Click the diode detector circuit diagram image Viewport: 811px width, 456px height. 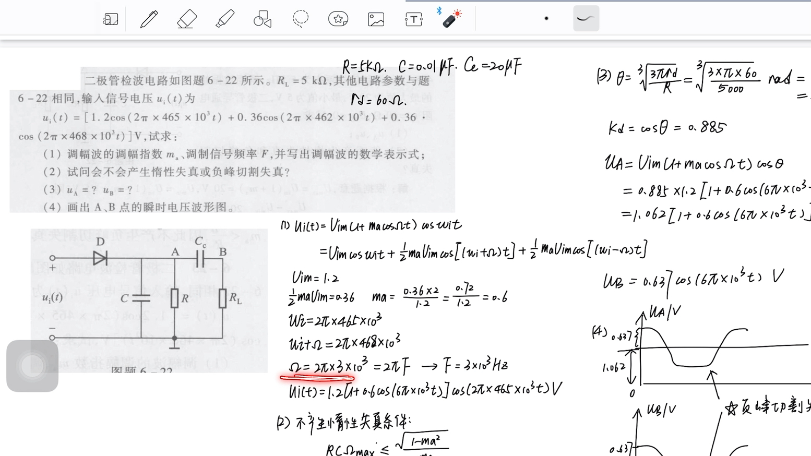coord(149,300)
